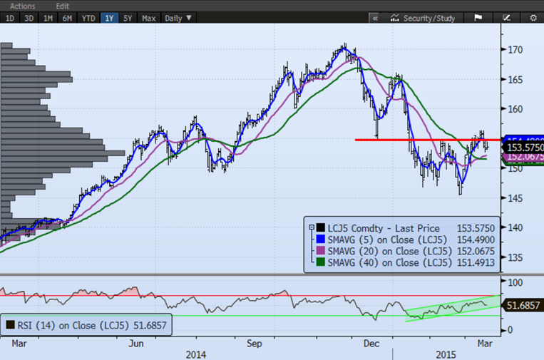
Task: Switch to the 5Y time range
Action: click(x=128, y=18)
